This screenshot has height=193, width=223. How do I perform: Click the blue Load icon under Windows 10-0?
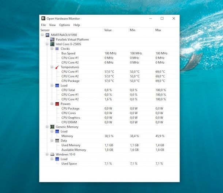[x=57, y=159]
